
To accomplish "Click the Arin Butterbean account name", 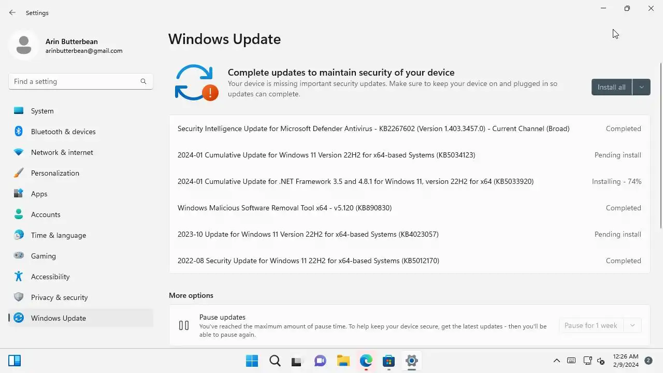I will point(71,41).
